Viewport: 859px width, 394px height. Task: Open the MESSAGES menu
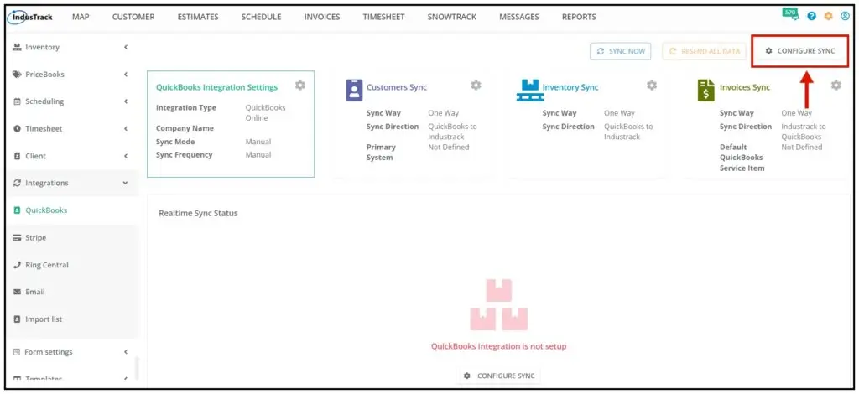(x=518, y=17)
